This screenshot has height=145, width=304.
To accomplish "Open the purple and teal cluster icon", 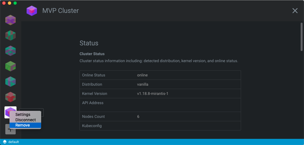I will pos(10,51).
